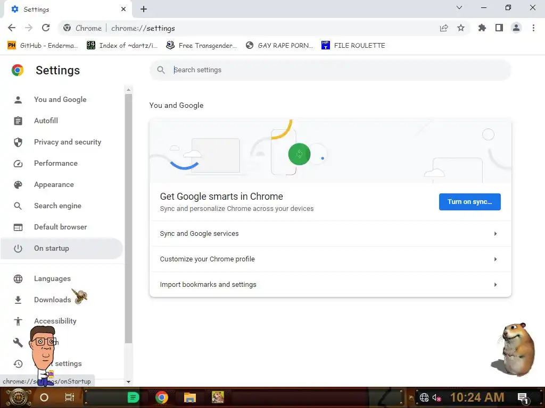Share this page via the share icon
The height and width of the screenshot is (408, 545).
point(444,28)
